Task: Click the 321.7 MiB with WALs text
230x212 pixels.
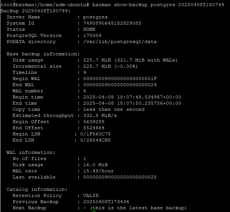Action: coord(146,60)
